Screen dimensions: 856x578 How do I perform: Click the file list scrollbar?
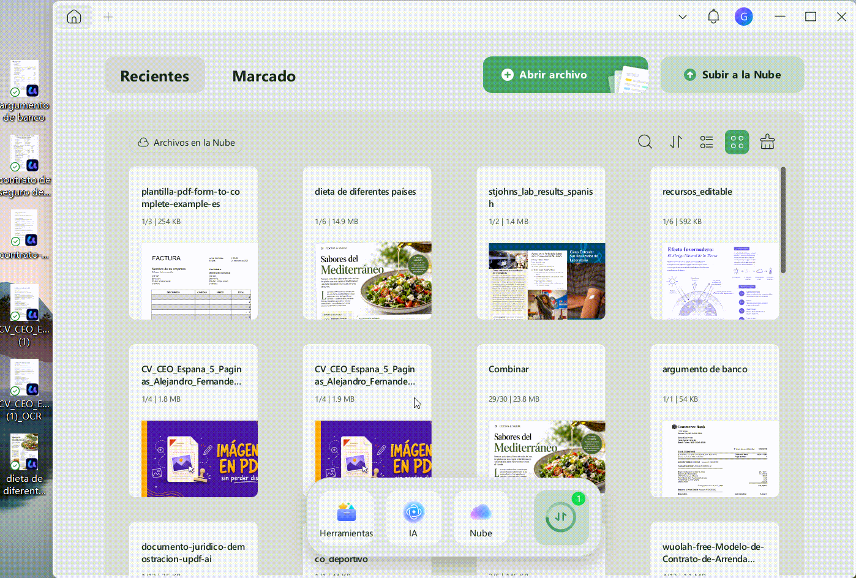(x=783, y=220)
